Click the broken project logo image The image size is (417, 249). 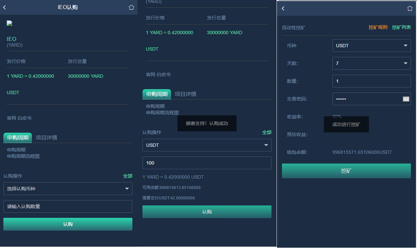point(9,23)
